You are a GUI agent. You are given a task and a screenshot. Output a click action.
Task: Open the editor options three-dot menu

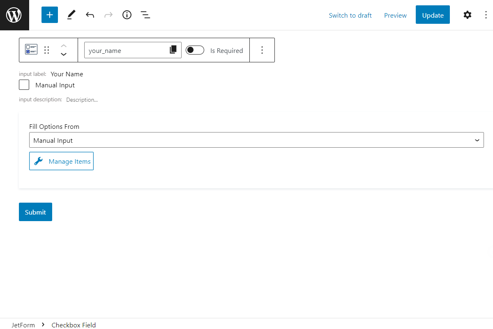(486, 15)
